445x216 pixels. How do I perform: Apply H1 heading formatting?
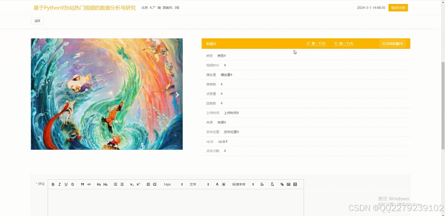99,184
